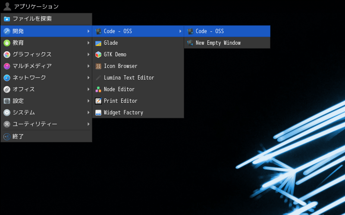Screen dimensions: 345x215
Task: Open the ユーティリティー category
Action: (46, 124)
